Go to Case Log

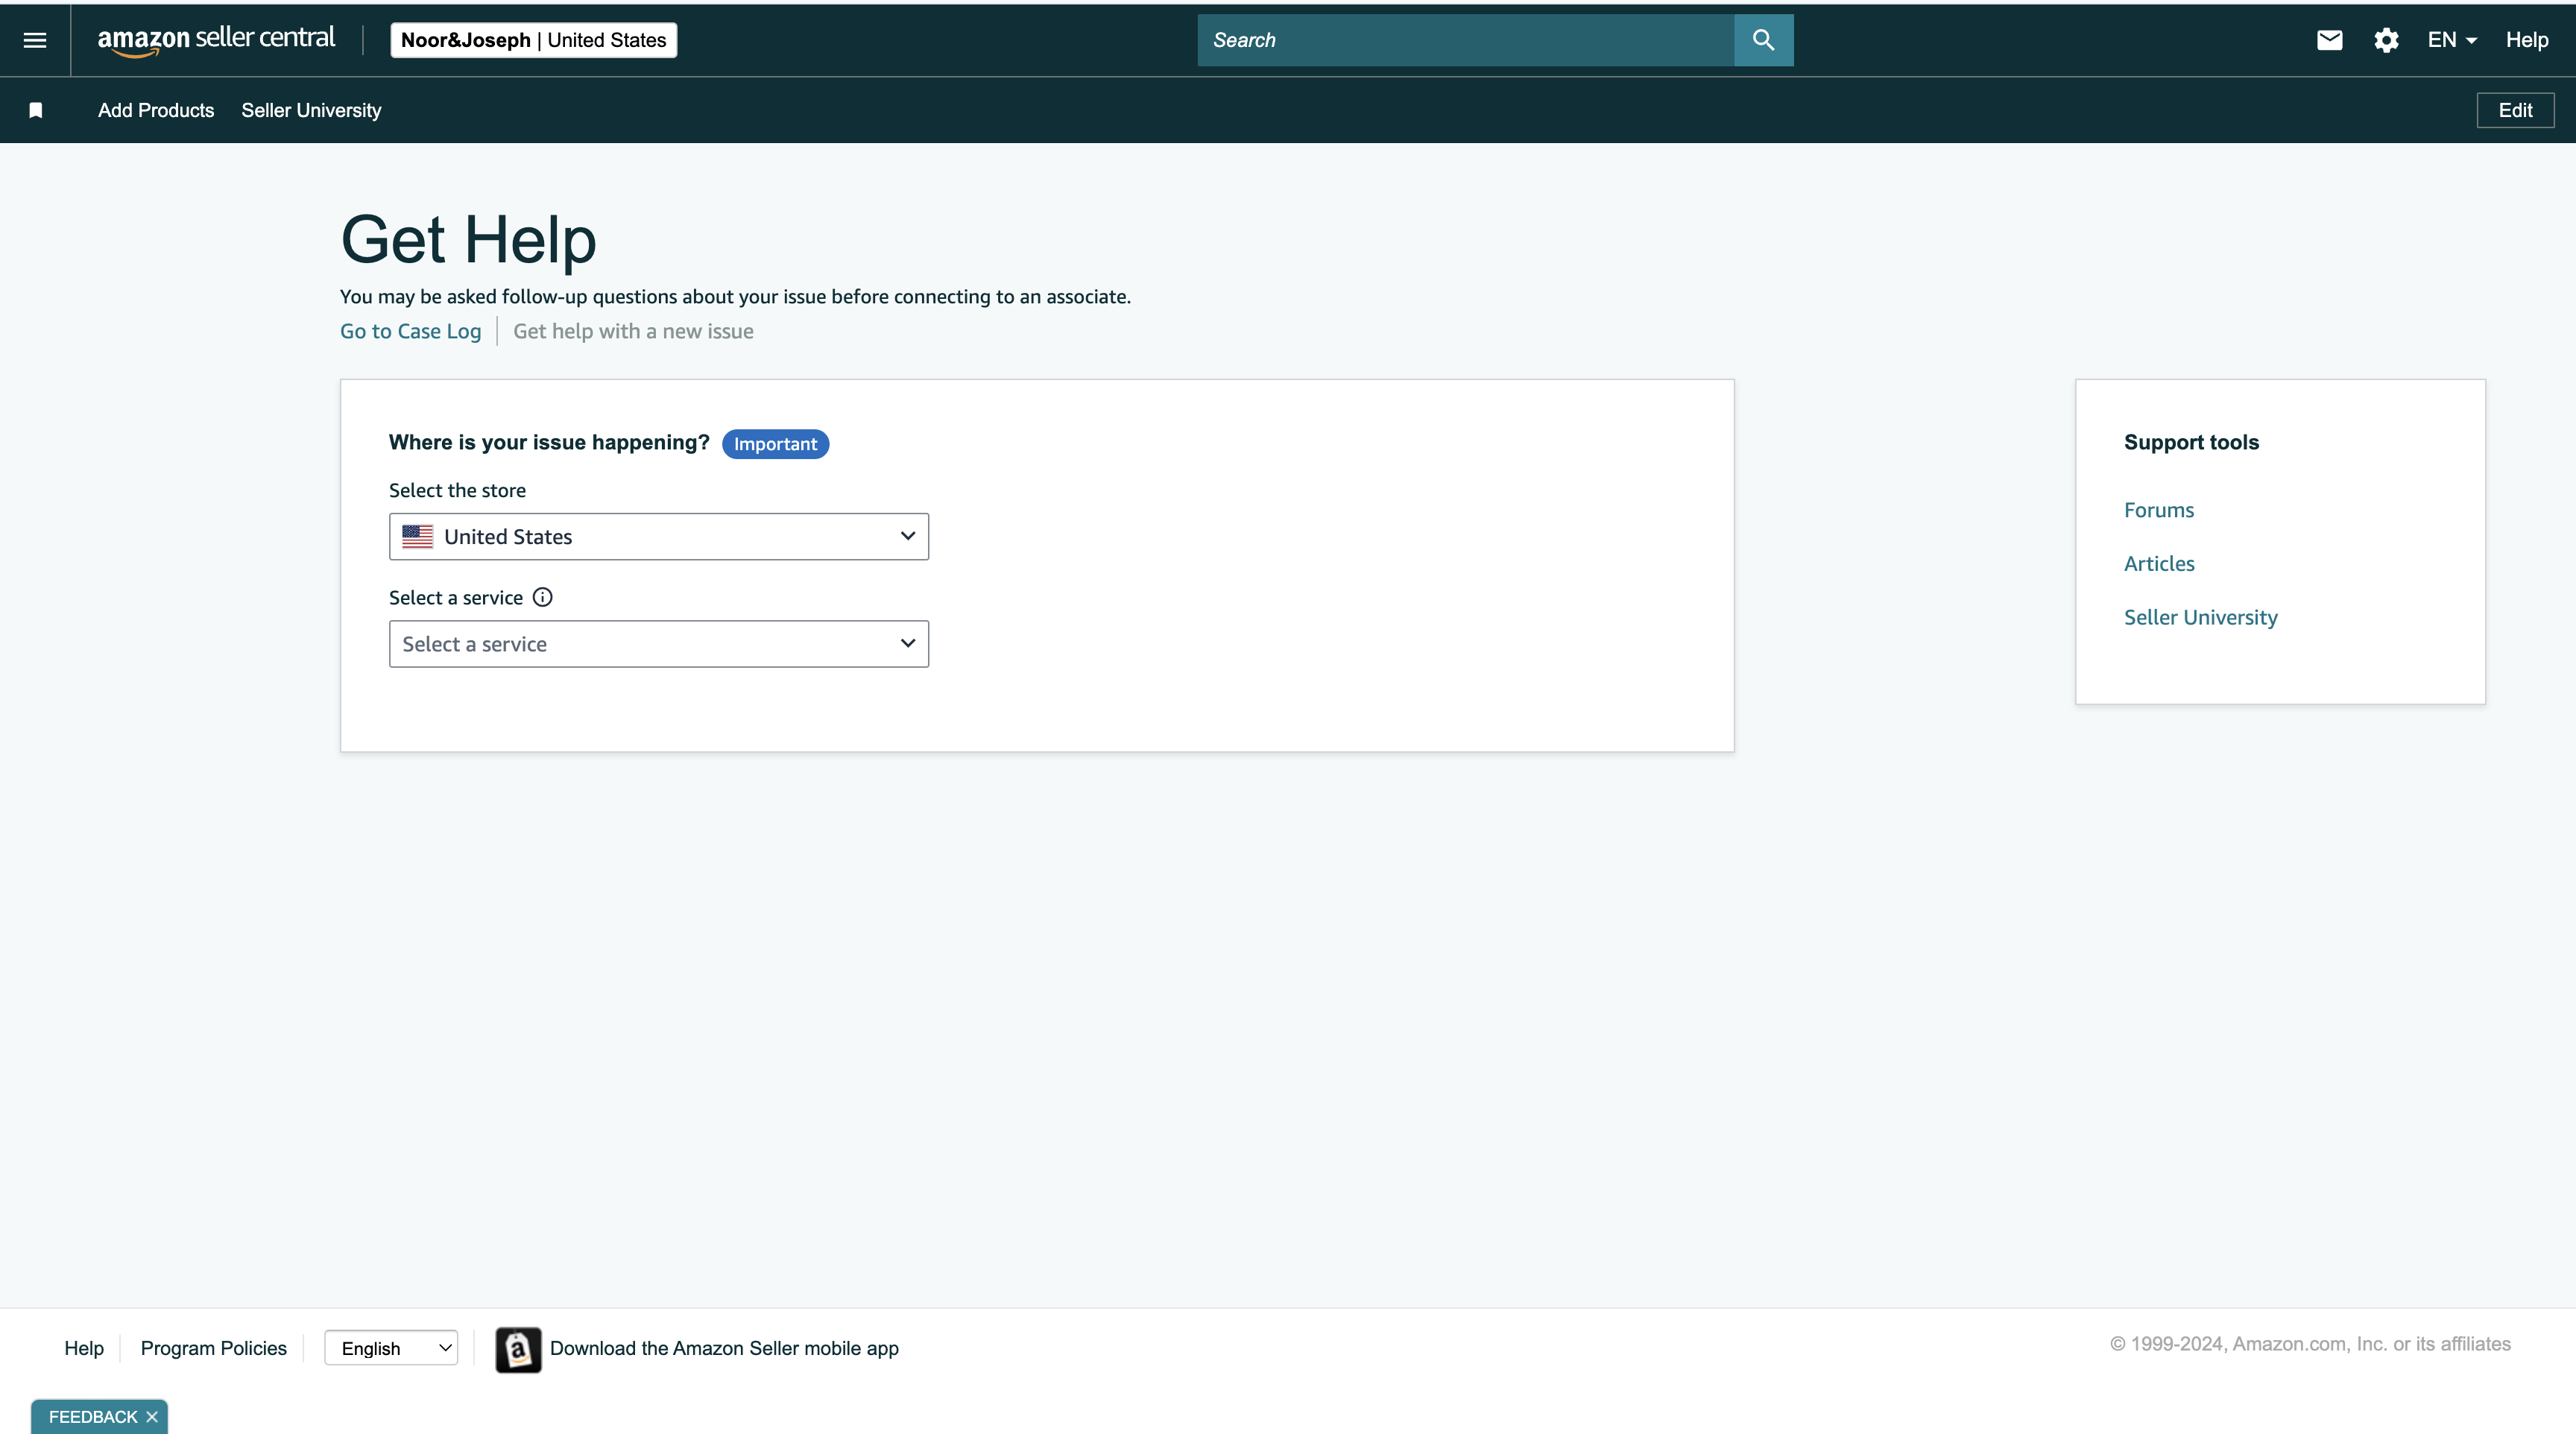coord(410,331)
